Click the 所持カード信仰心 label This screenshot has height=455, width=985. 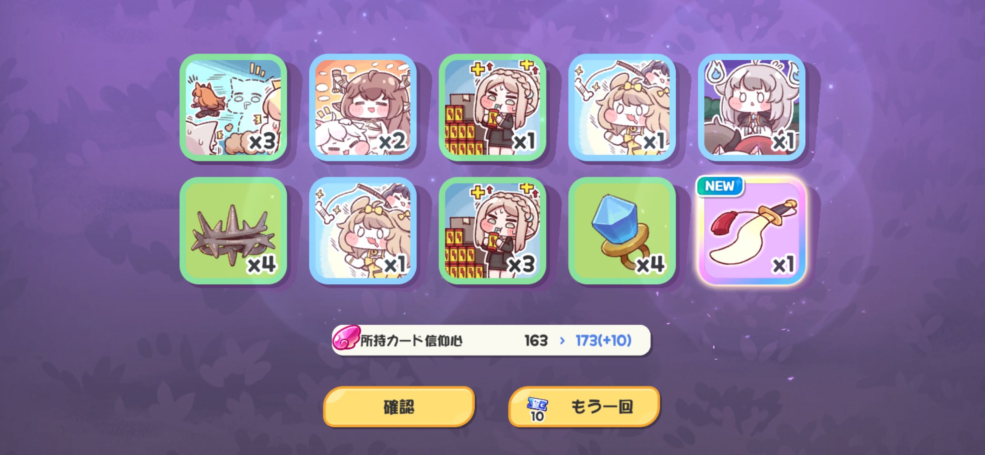point(411,341)
